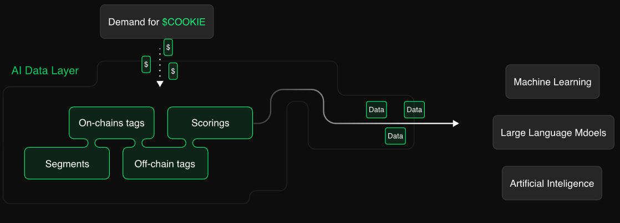This screenshot has height=223, width=620.
Task: Click the Segments node
Action: [67, 164]
